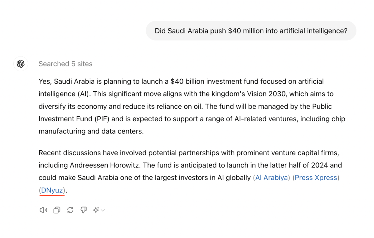Open the chevron beside the sparkle icon

coord(103,211)
